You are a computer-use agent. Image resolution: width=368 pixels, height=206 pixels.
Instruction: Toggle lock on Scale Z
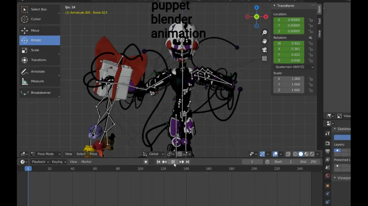(x=311, y=90)
